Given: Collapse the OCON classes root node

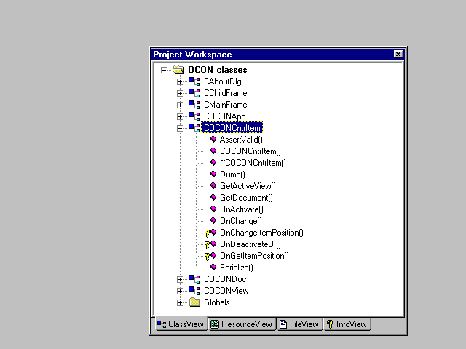Looking at the screenshot, I should [x=165, y=70].
